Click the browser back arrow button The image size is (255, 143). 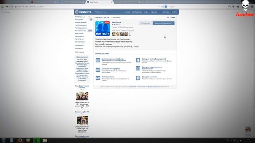pos(12,7)
